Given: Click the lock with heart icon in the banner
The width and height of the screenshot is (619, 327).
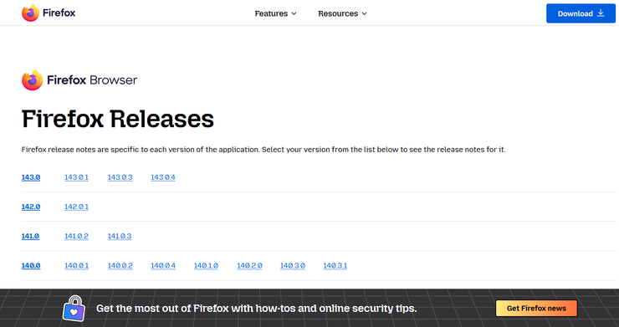Looking at the screenshot, I should coord(74,308).
